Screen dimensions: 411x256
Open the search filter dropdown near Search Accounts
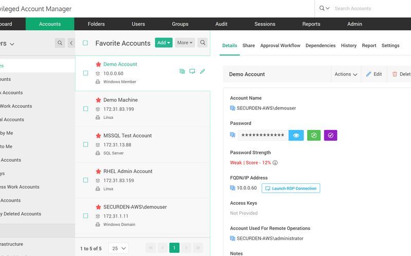pos(324,8)
